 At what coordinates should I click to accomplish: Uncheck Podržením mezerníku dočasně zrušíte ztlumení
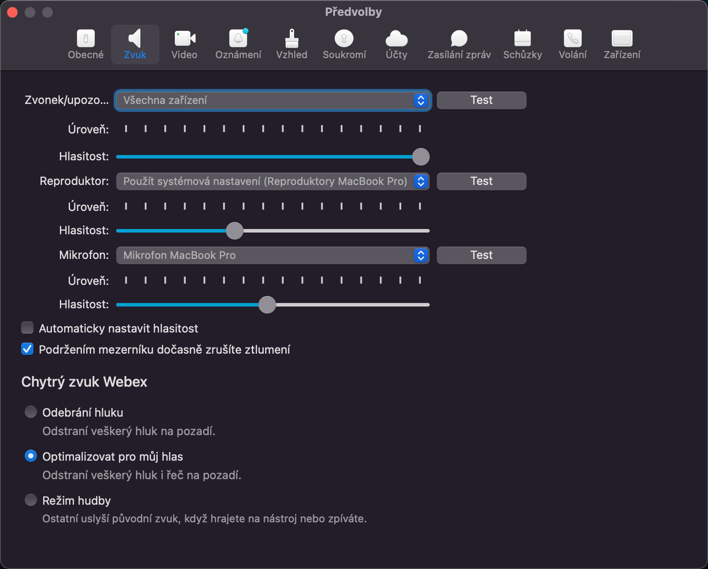27,349
